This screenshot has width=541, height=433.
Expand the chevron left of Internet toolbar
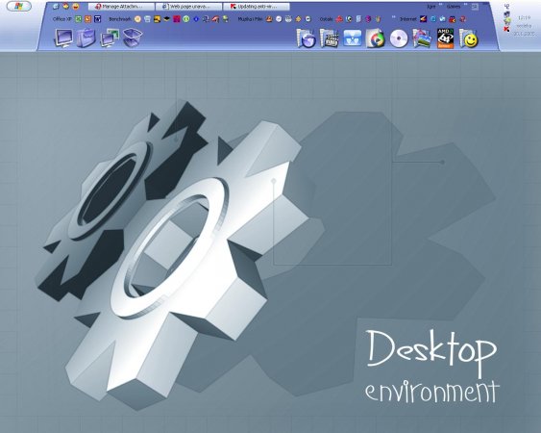(394, 17)
